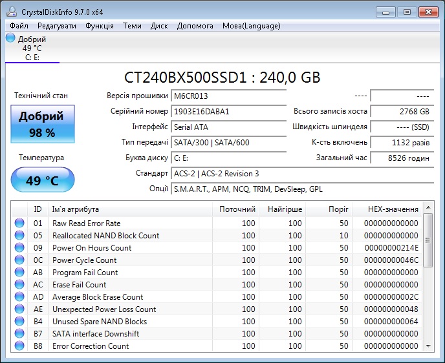The width and height of the screenshot is (445, 363).
Task: Click the firmware version field M6CR013
Action: point(229,96)
